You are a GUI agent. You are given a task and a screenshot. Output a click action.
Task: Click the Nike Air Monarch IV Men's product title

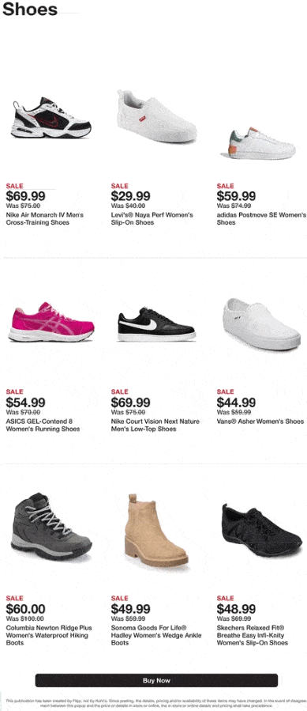pyautogui.click(x=45, y=218)
